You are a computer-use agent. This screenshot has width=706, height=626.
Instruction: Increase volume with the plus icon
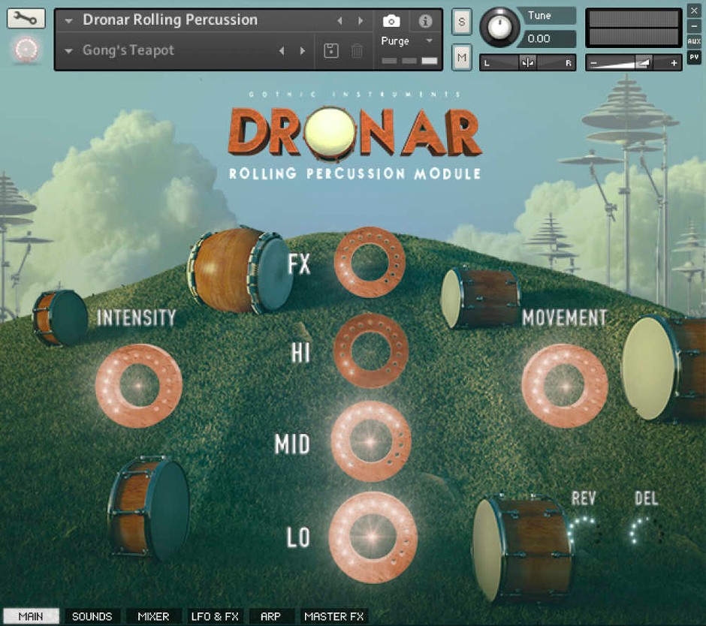coord(674,64)
